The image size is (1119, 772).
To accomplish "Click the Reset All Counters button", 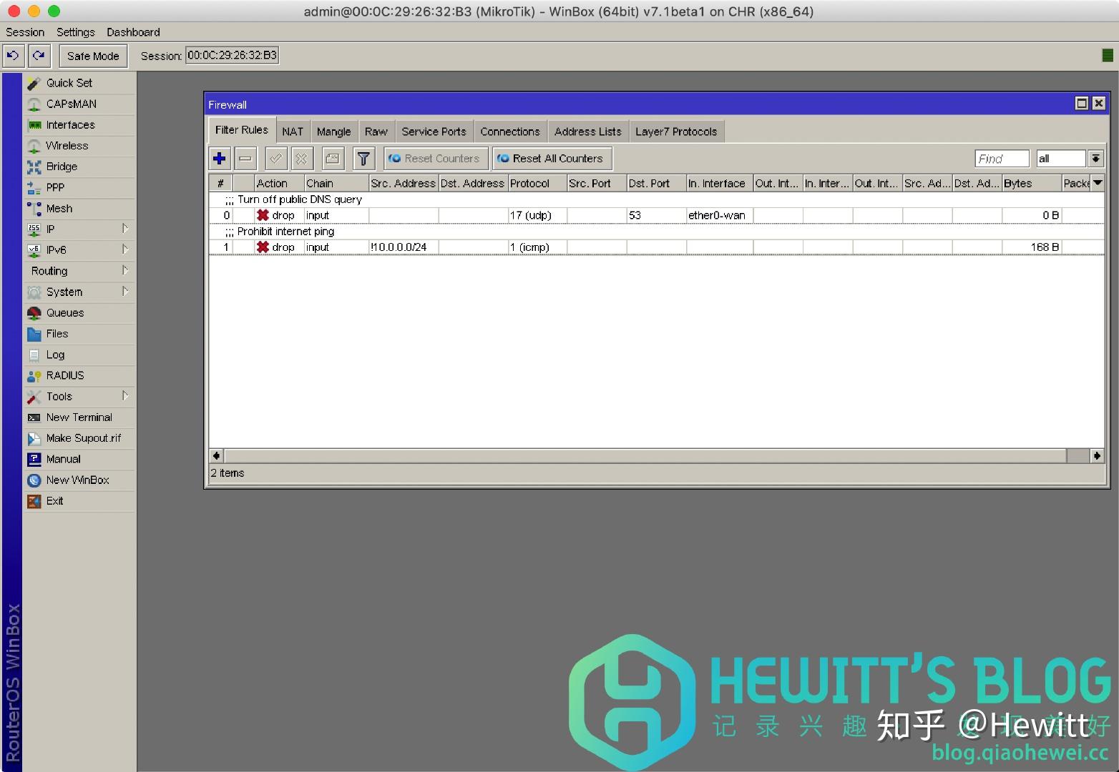I will pos(552,158).
